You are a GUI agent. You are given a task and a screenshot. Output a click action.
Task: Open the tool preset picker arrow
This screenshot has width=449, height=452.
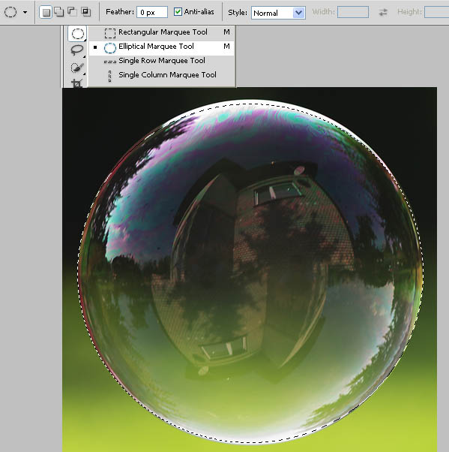click(25, 13)
